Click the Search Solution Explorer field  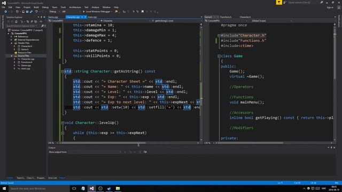pyautogui.click(x=23, y=26)
